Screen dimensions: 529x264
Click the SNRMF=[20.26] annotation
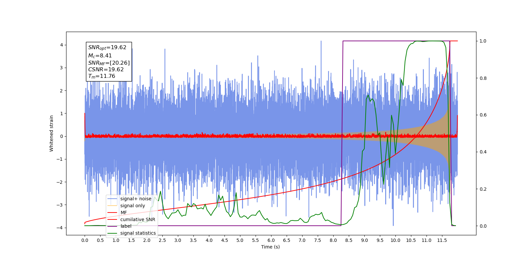[x=109, y=63]
